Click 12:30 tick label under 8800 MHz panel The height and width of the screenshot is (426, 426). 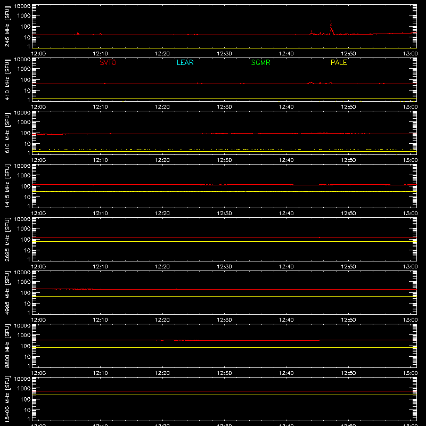coord(224,373)
